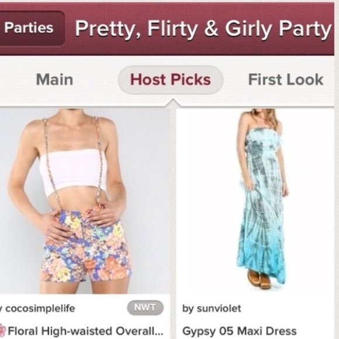The image size is (339, 339).
Task: Tap the flower emoji icon by Floral title
Action: pos(3,331)
